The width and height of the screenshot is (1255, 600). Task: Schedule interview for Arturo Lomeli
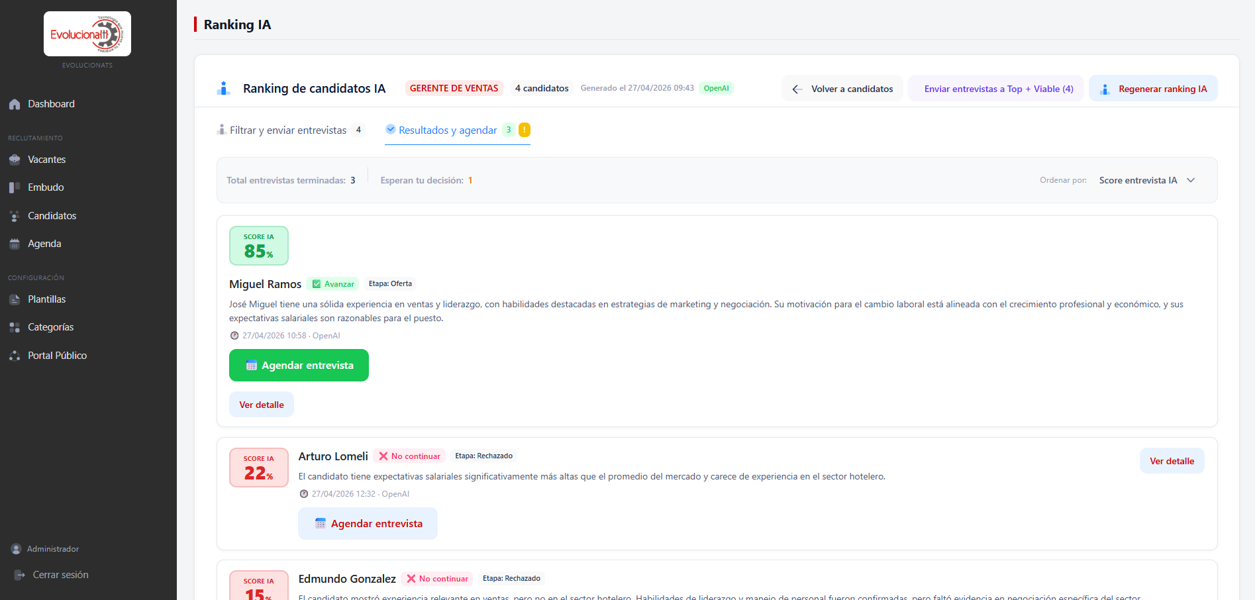click(x=368, y=523)
